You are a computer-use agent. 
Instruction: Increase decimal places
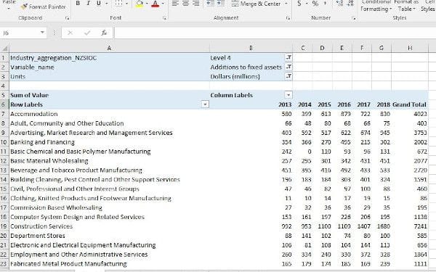(x=339, y=4)
